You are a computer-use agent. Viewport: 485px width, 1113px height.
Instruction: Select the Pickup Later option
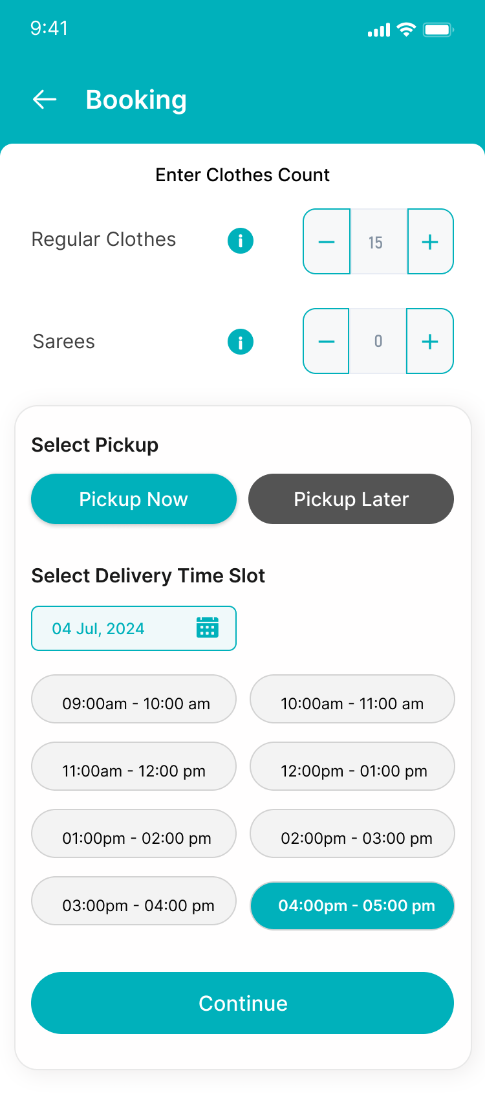tap(351, 499)
